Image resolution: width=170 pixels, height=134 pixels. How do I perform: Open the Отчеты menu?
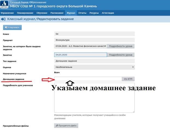82,13
